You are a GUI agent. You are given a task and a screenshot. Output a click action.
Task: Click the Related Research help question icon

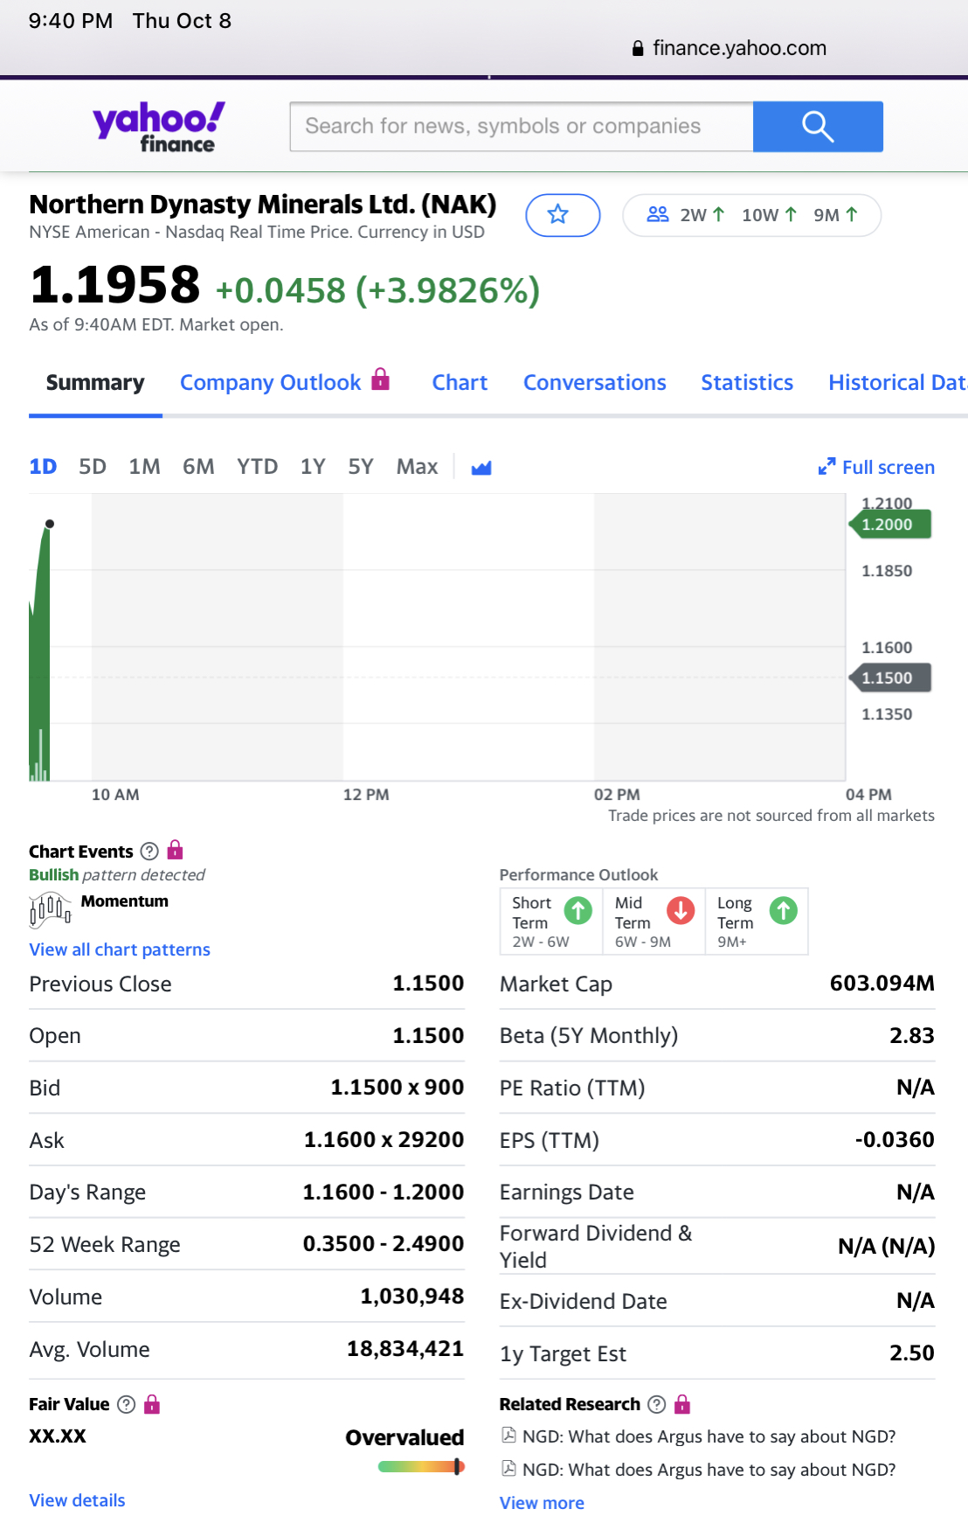[x=657, y=1404]
